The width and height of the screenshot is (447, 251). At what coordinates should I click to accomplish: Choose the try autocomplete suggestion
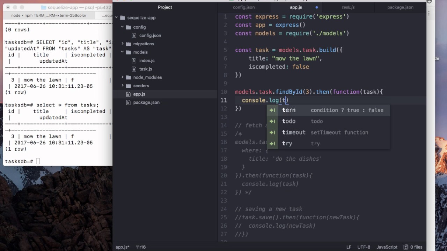pos(328,144)
